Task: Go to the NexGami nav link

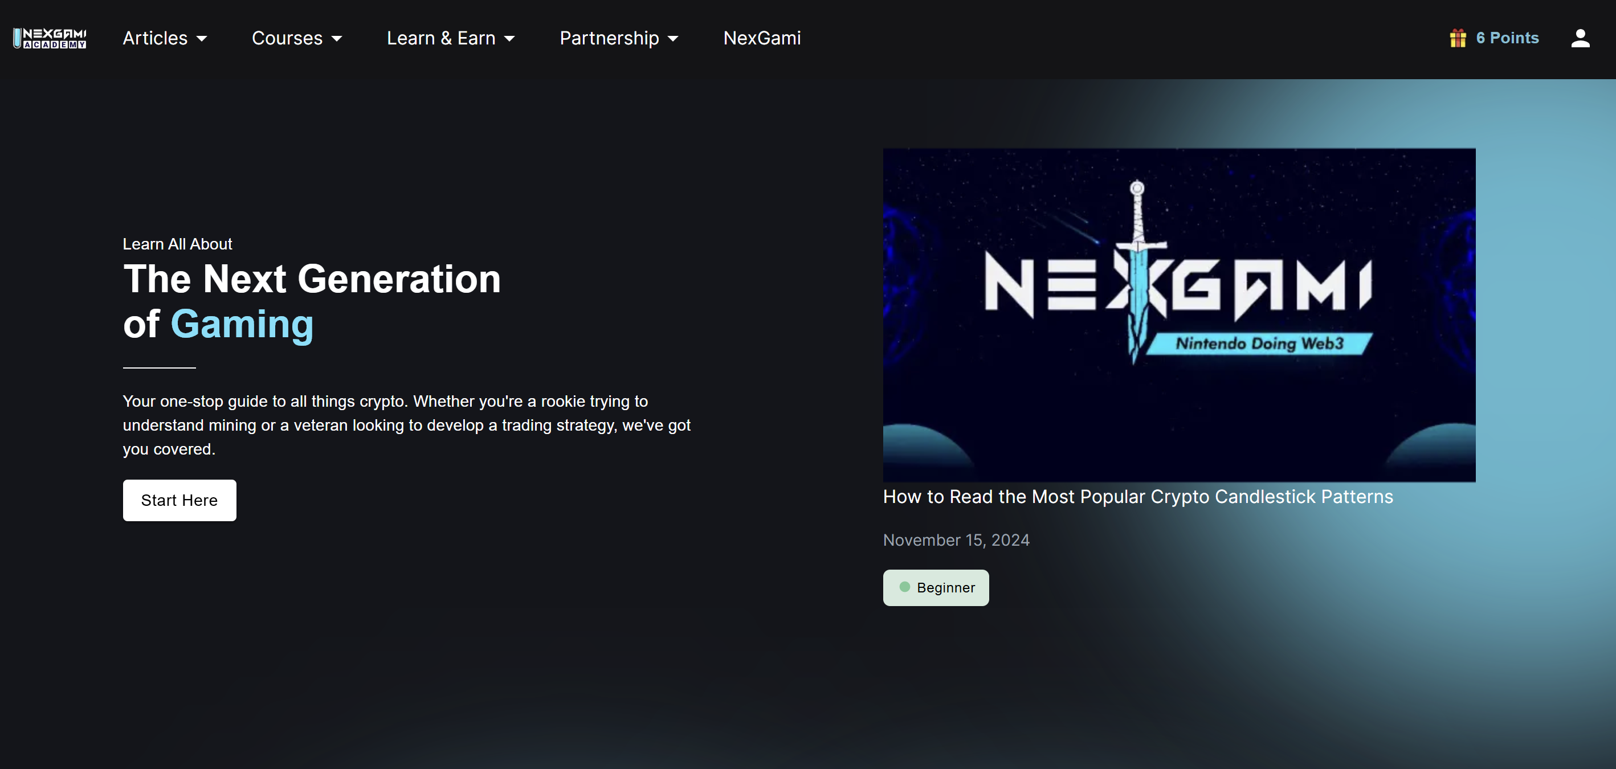Action: [762, 38]
